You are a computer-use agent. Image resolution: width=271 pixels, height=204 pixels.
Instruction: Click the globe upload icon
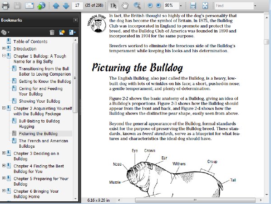coord(41,5)
